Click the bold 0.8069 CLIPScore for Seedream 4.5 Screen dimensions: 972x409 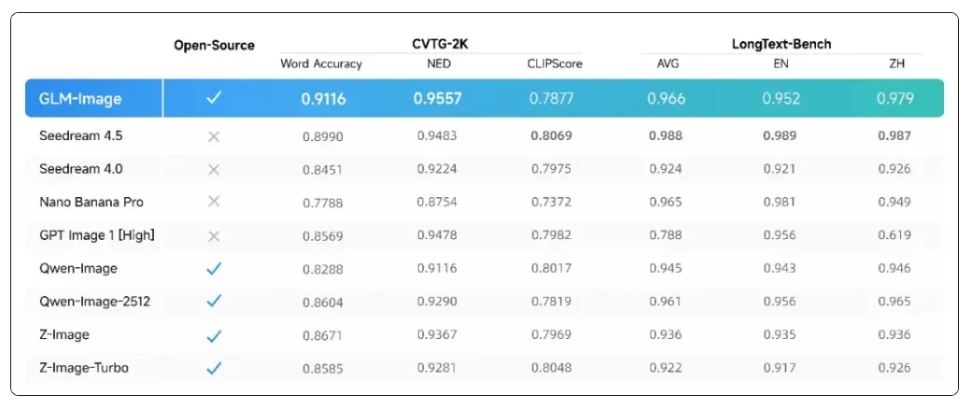552,136
